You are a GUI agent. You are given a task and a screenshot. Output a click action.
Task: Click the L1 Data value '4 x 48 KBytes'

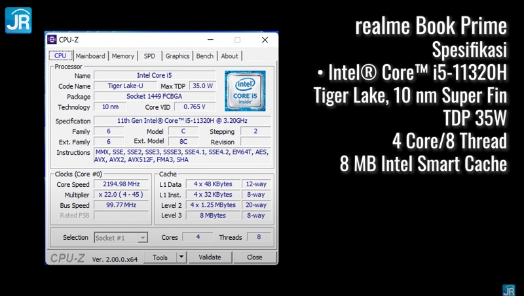point(214,184)
